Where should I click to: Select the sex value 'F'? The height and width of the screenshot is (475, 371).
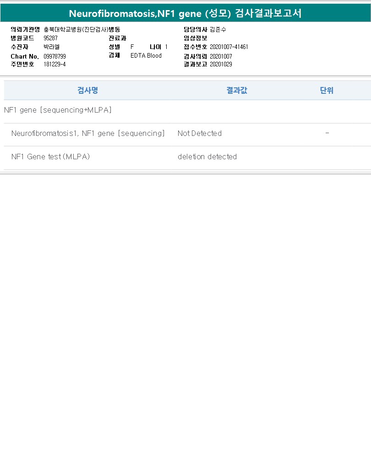tap(132, 47)
